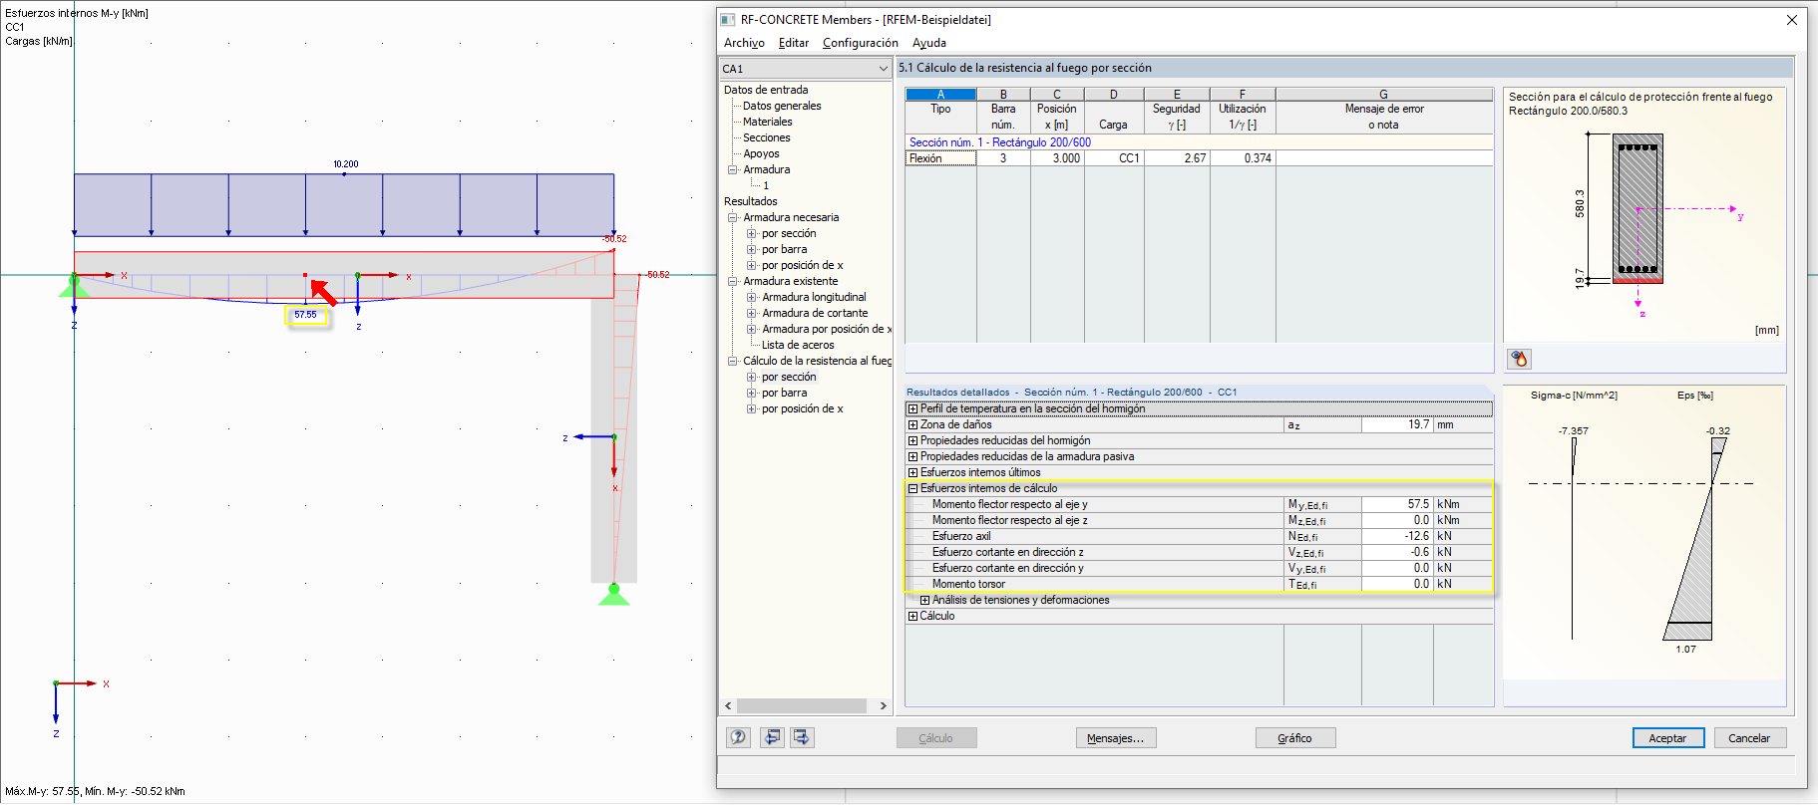The height and width of the screenshot is (805, 1818).
Task: Open the Mensajes... dialog button
Action: [x=1116, y=738]
